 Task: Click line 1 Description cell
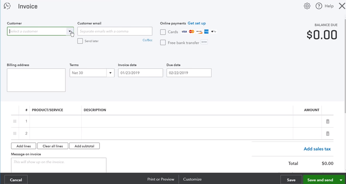click(x=187, y=121)
